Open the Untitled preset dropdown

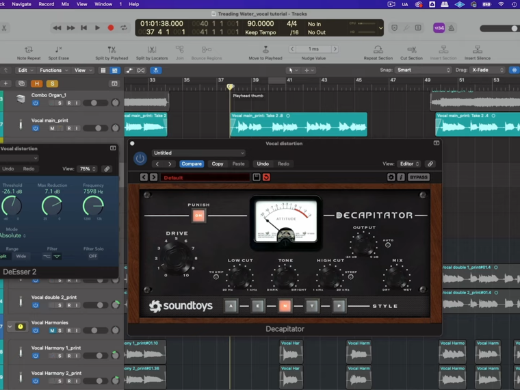pos(198,153)
